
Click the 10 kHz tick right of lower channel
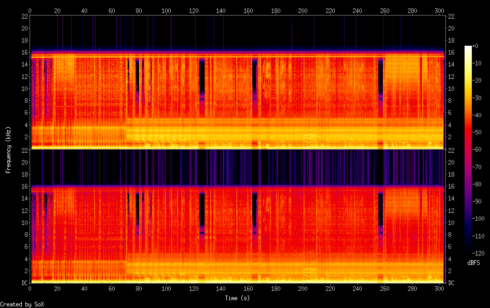(451, 222)
